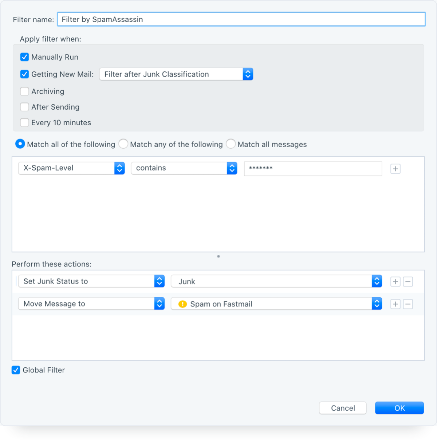The width and height of the screenshot is (437, 442).
Task: Enable the Archiving checkbox
Action: pyautogui.click(x=24, y=91)
